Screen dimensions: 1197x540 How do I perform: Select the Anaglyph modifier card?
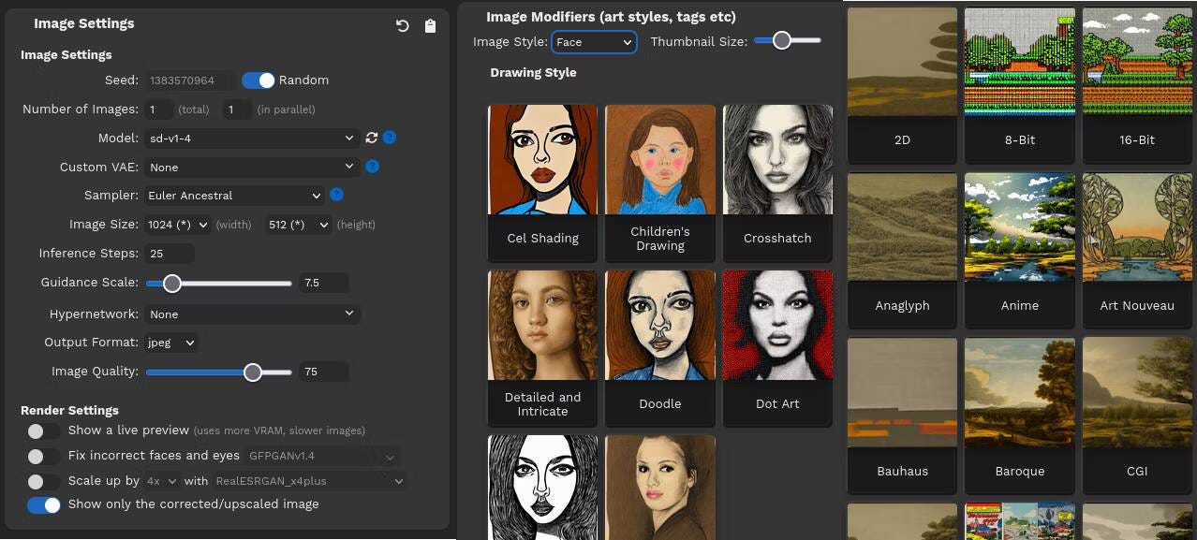pyautogui.click(x=902, y=250)
